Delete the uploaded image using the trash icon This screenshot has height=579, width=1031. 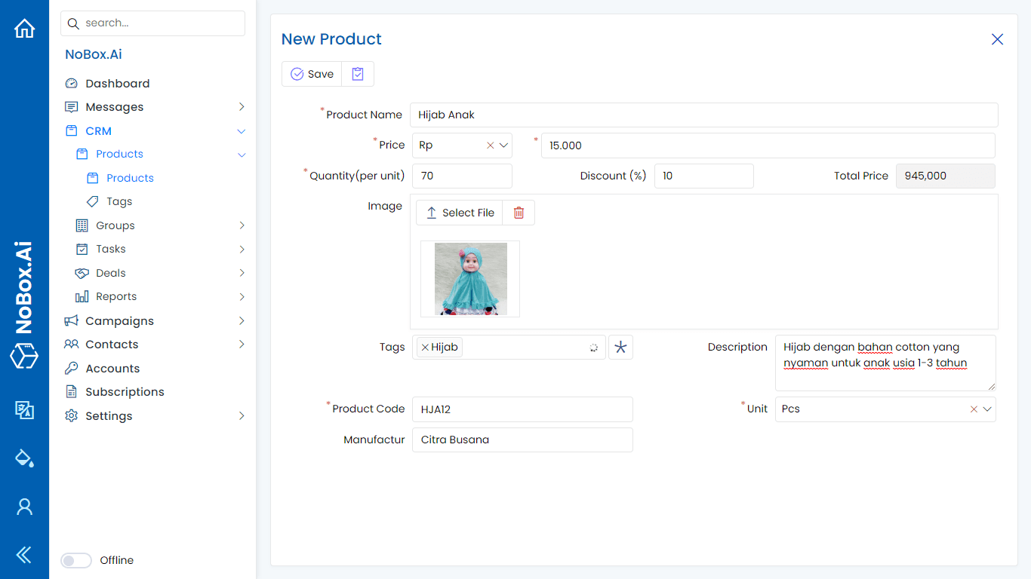tap(519, 213)
